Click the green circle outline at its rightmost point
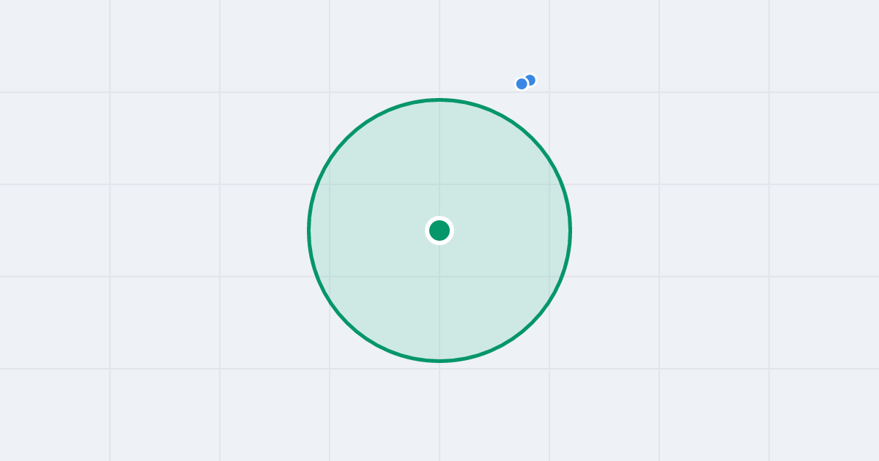Screen dimensions: 879x461 (x=570, y=230)
